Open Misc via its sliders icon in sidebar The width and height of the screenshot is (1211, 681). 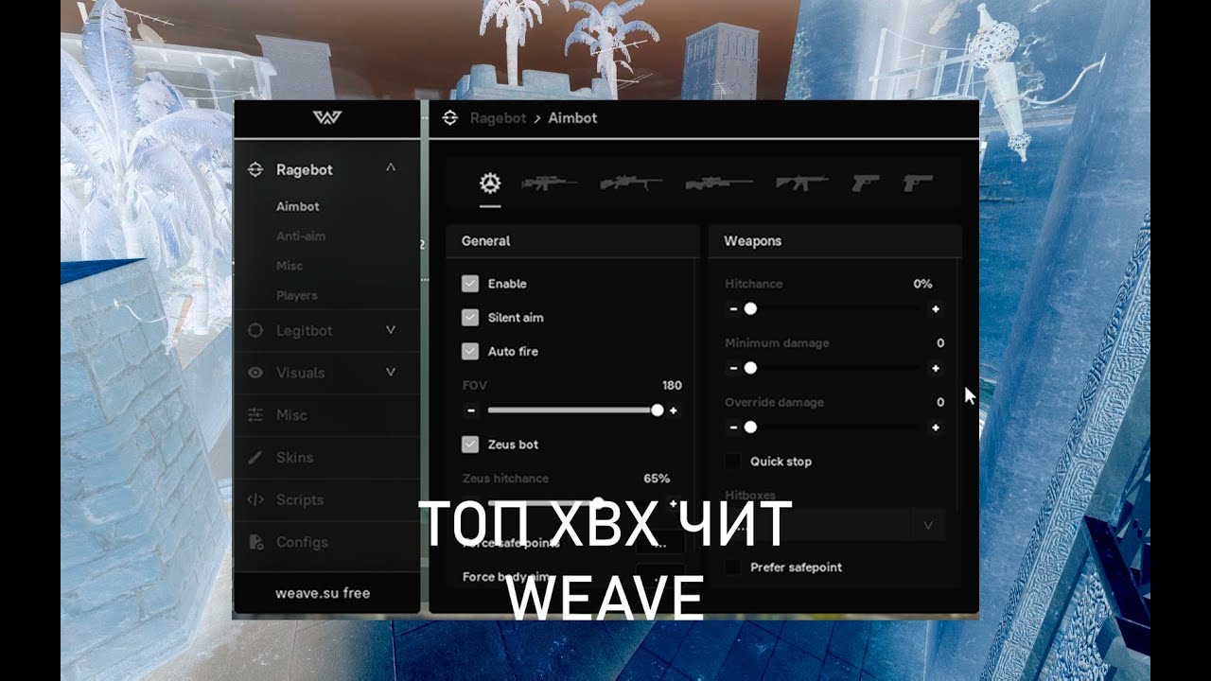[x=254, y=415]
